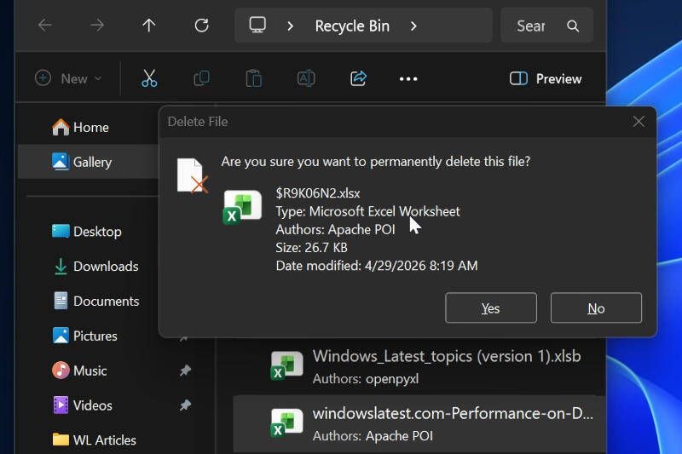
Task: Go back using the left arrow button
Action: (x=45, y=26)
